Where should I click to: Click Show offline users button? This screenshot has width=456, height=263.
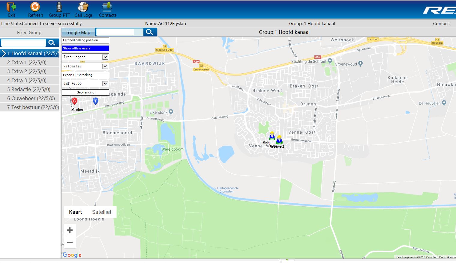(x=85, y=48)
